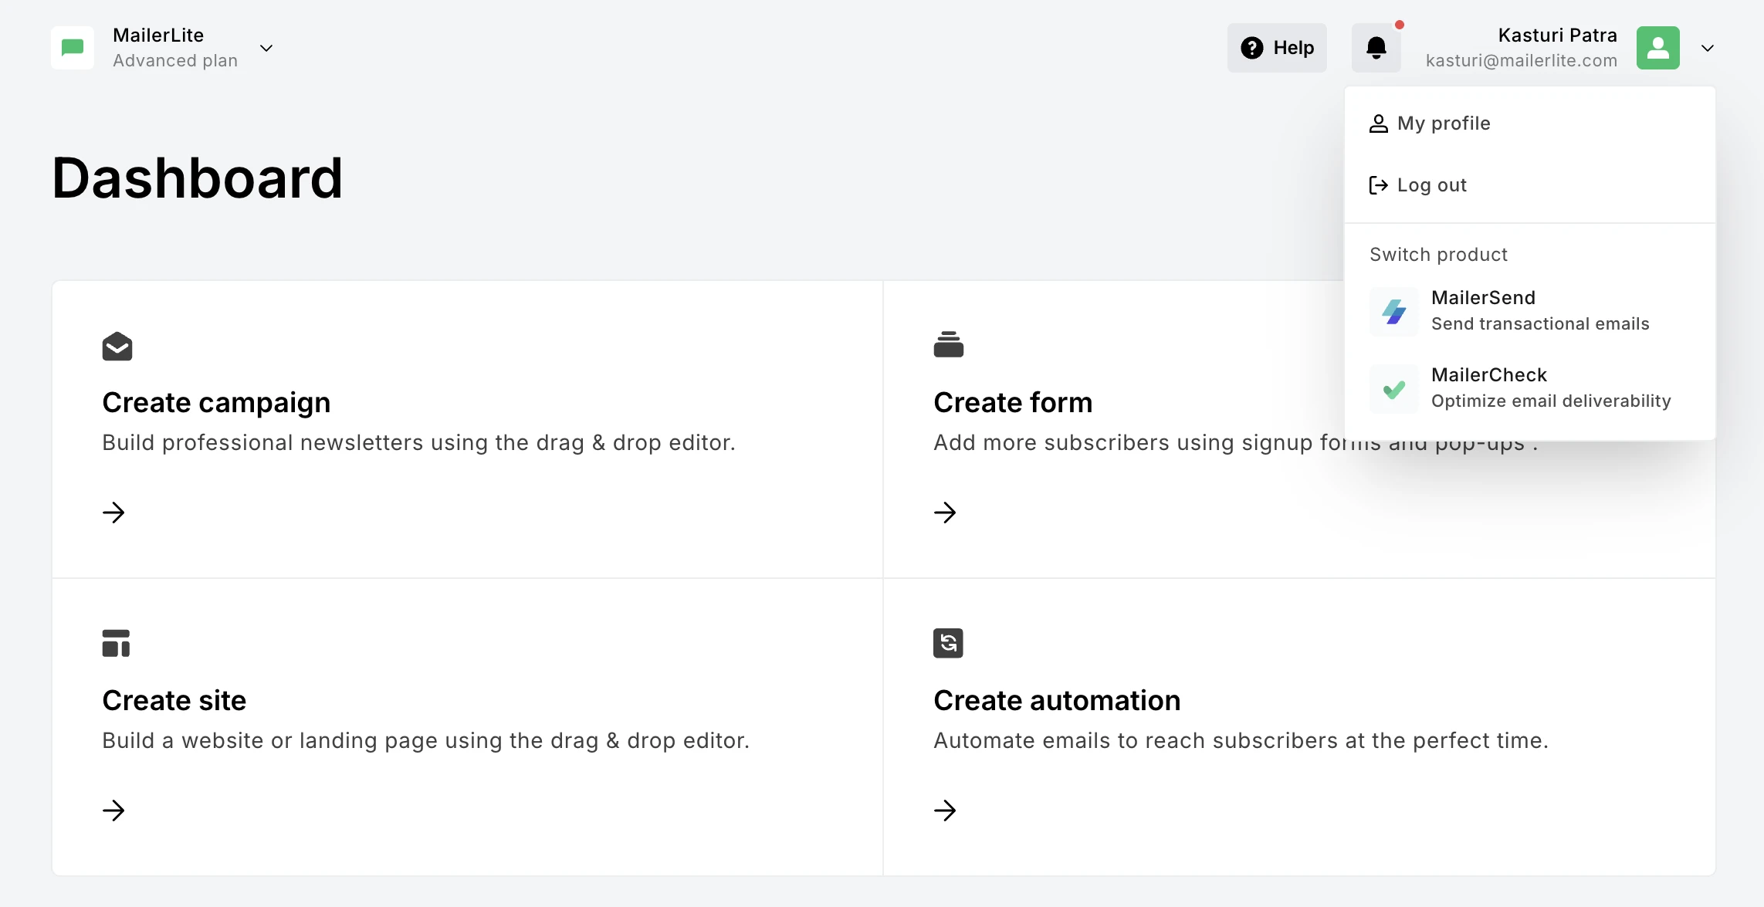Click the Help button
This screenshot has height=907, width=1764.
(x=1277, y=48)
